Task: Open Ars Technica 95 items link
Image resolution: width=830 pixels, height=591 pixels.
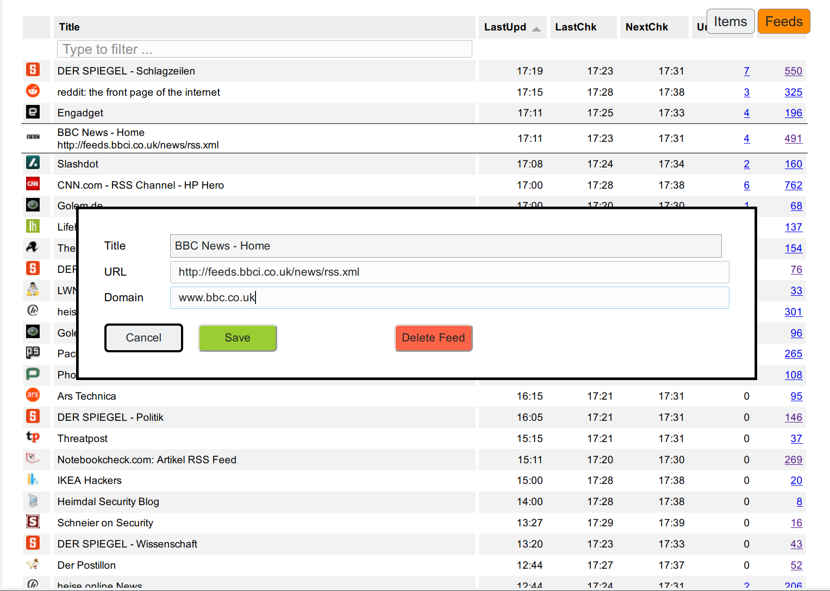Action: [796, 396]
